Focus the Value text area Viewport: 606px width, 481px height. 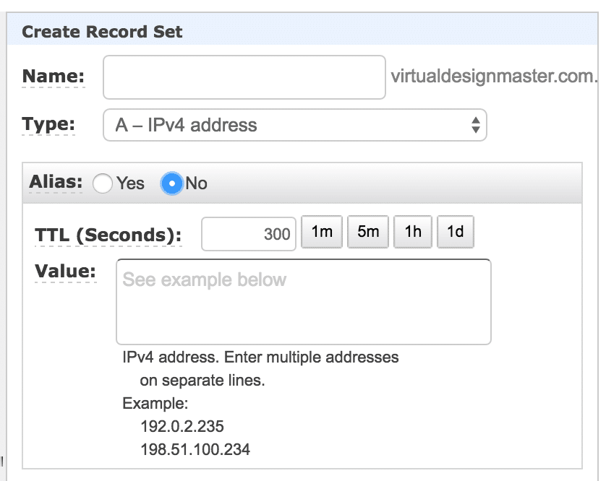(x=303, y=301)
